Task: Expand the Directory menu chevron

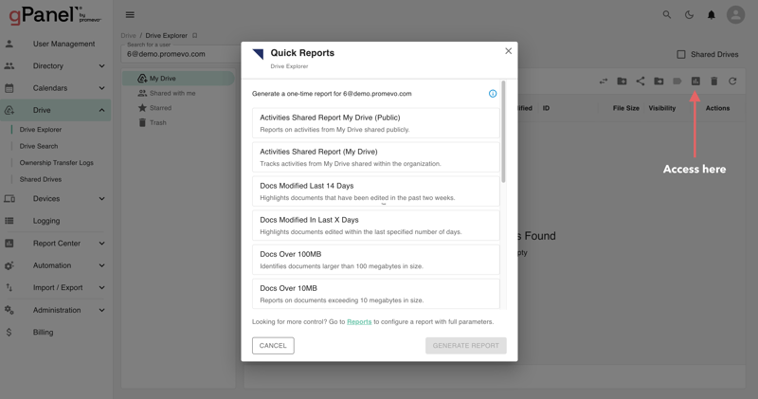Action: coord(101,66)
